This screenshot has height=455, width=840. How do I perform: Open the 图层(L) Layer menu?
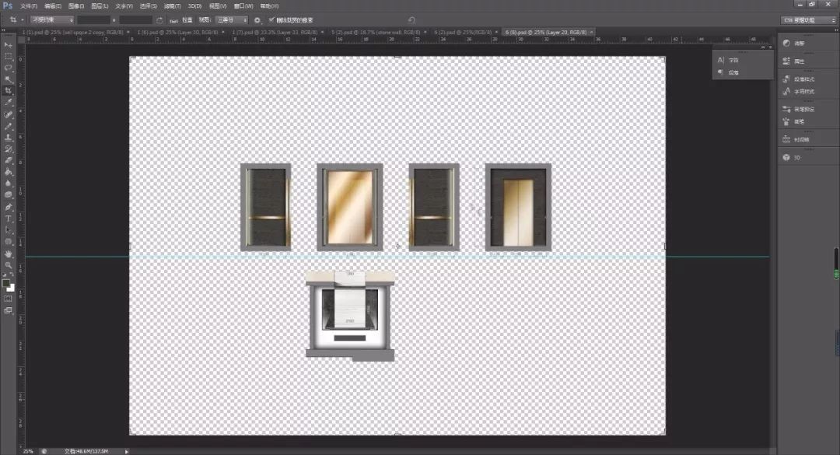(x=100, y=6)
